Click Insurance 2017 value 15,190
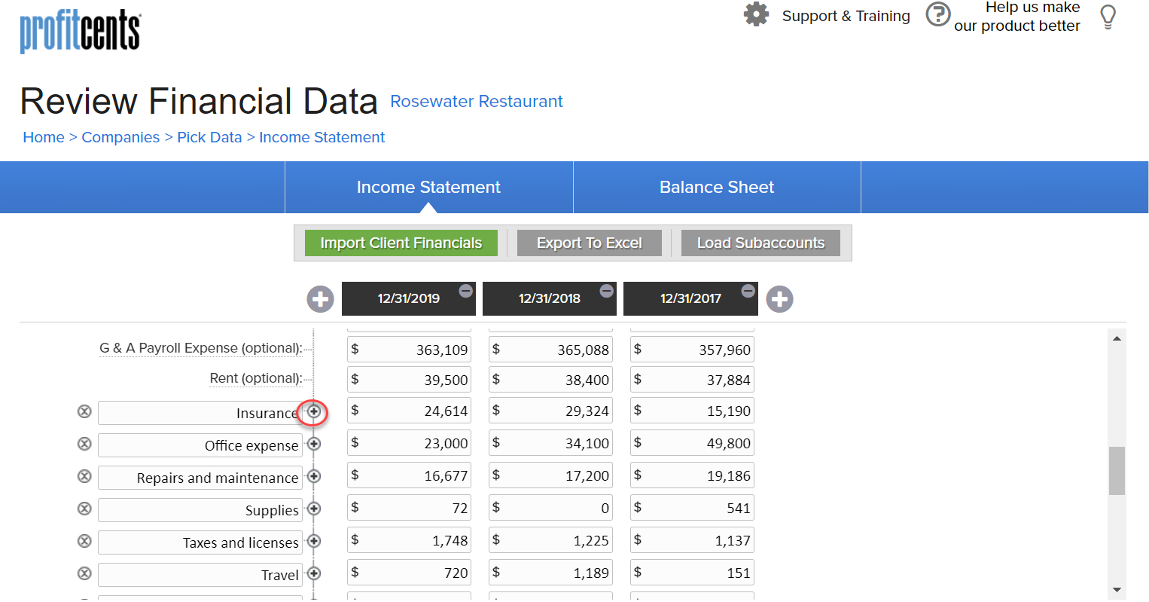The height and width of the screenshot is (602, 1149). click(x=692, y=411)
